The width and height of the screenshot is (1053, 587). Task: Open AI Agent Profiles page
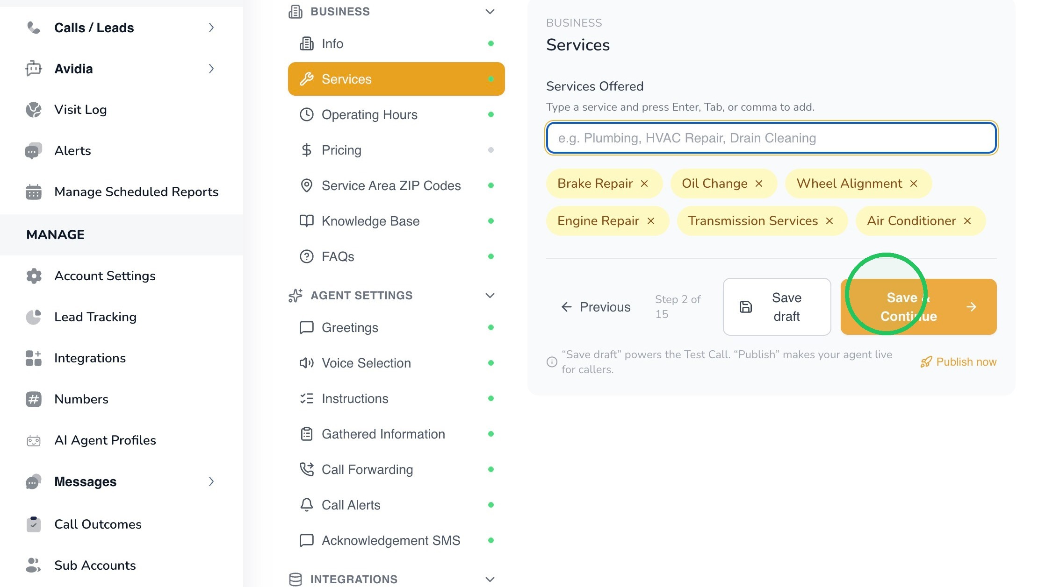click(x=105, y=440)
